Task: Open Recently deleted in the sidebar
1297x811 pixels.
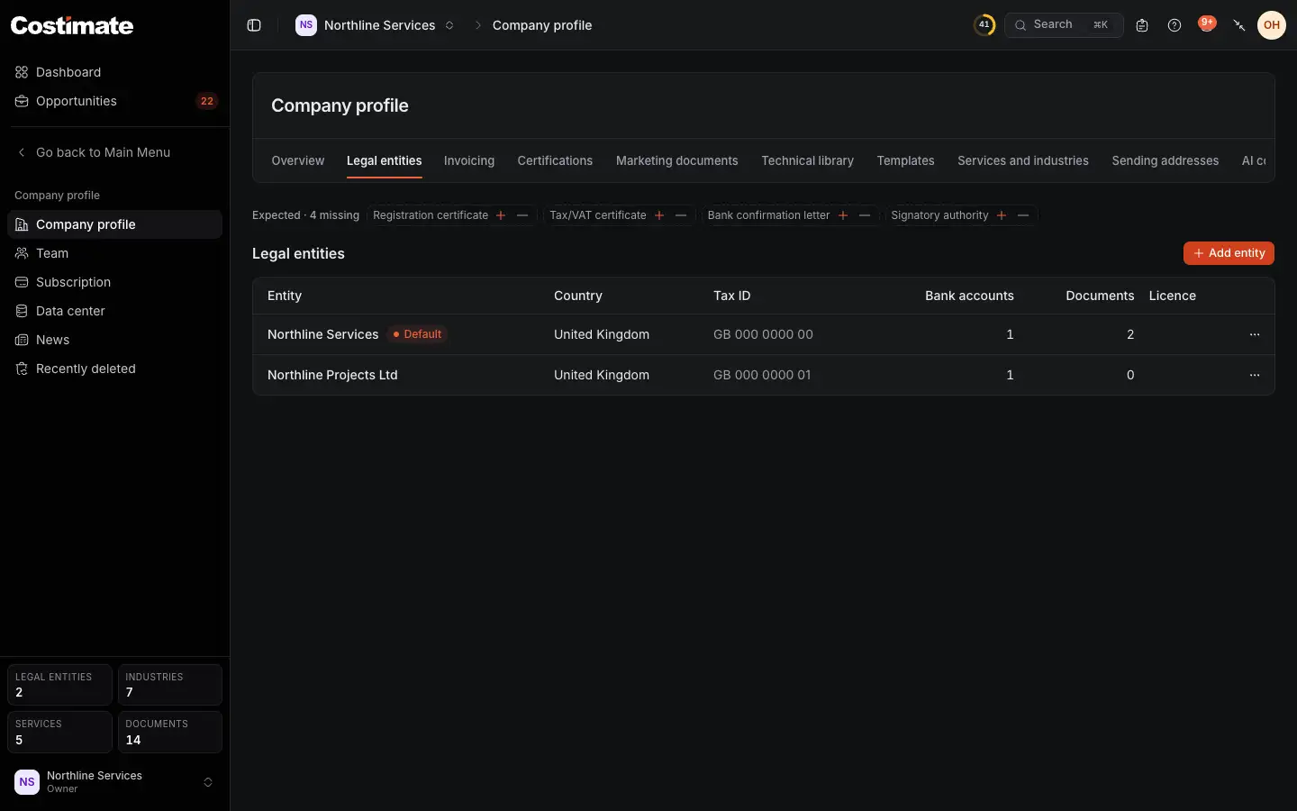Action: tap(114, 369)
